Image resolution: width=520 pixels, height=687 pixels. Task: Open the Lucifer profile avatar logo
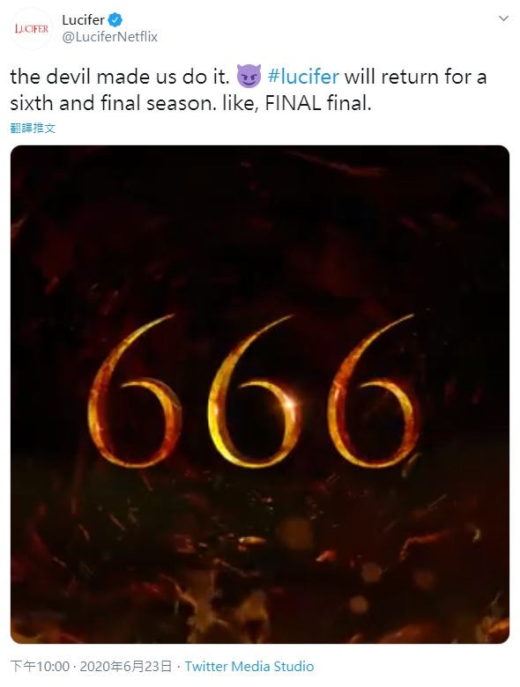click(31, 28)
